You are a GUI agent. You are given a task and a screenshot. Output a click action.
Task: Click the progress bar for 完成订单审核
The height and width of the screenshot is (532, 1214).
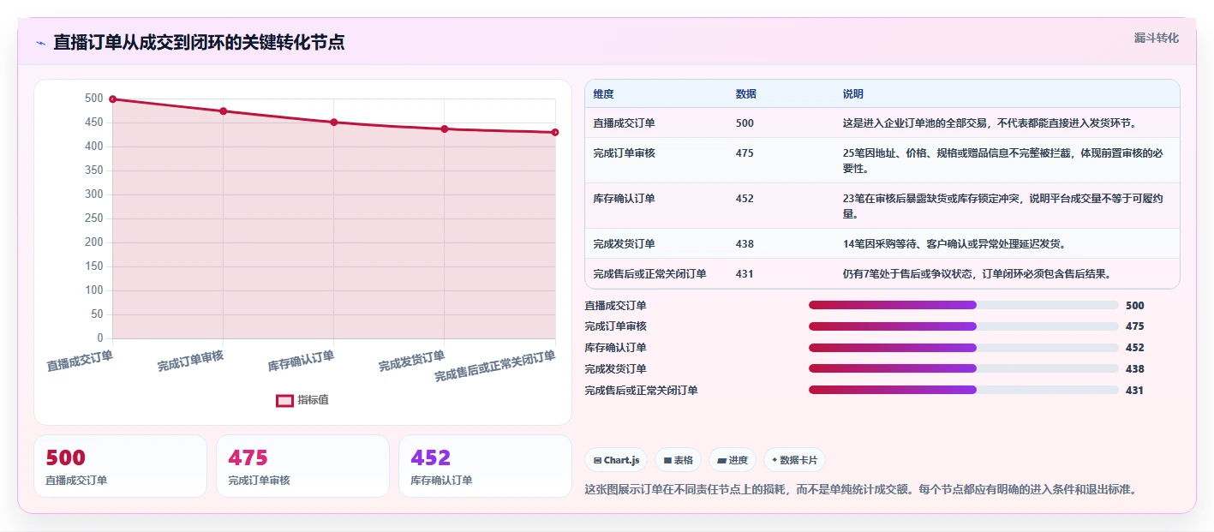963,326
